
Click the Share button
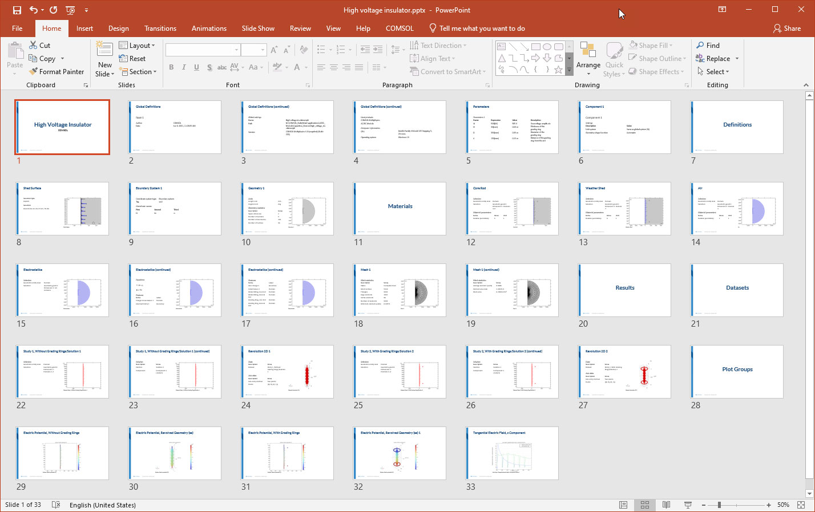pyautogui.click(x=787, y=29)
